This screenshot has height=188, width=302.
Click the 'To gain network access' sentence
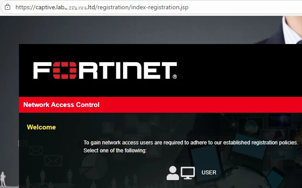(190, 143)
